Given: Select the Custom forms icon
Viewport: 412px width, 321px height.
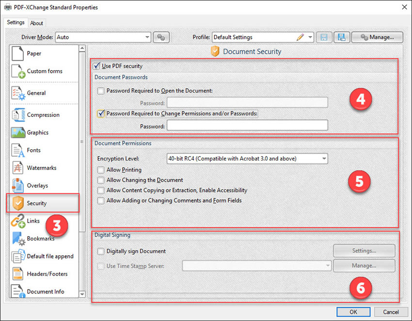Looking at the screenshot, I should pyautogui.click(x=18, y=71).
